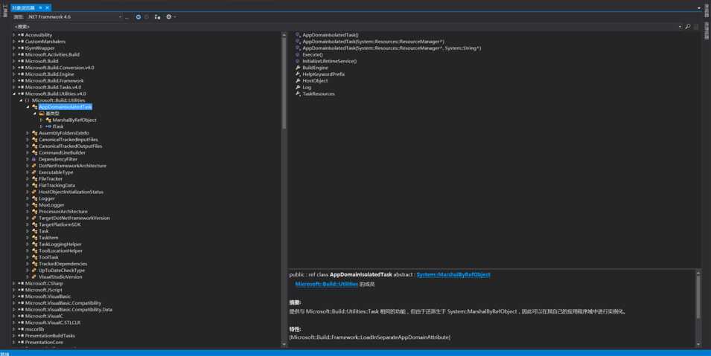Click the parameterless AppDomainIsolatedTask() constructor icon
This screenshot has height=356, width=711.
pos(298,35)
